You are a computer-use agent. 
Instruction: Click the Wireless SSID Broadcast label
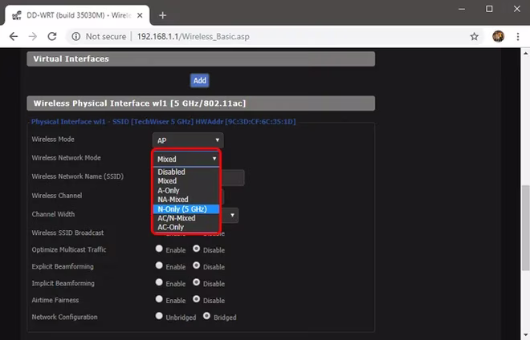coord(67,233)
